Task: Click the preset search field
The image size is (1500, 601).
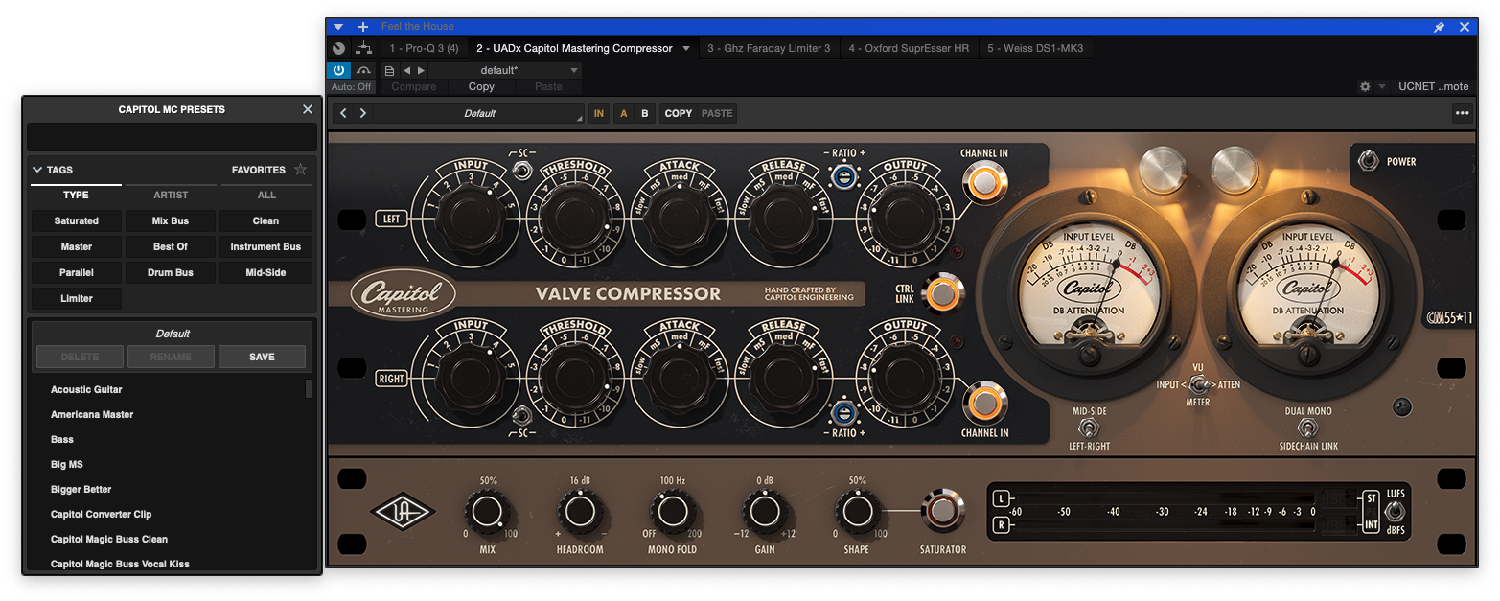Action: (172, 137)
